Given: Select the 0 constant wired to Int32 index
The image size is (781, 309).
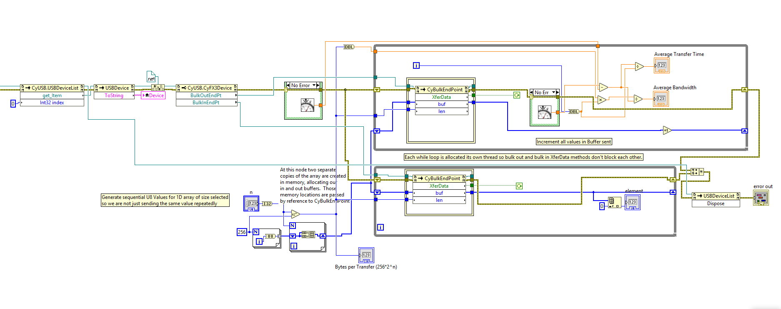Looking at the screenshot, I should coord(13,103).
